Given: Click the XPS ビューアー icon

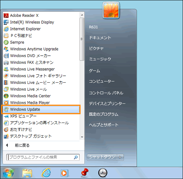Looking at the screenshot, I should point(6,116).
